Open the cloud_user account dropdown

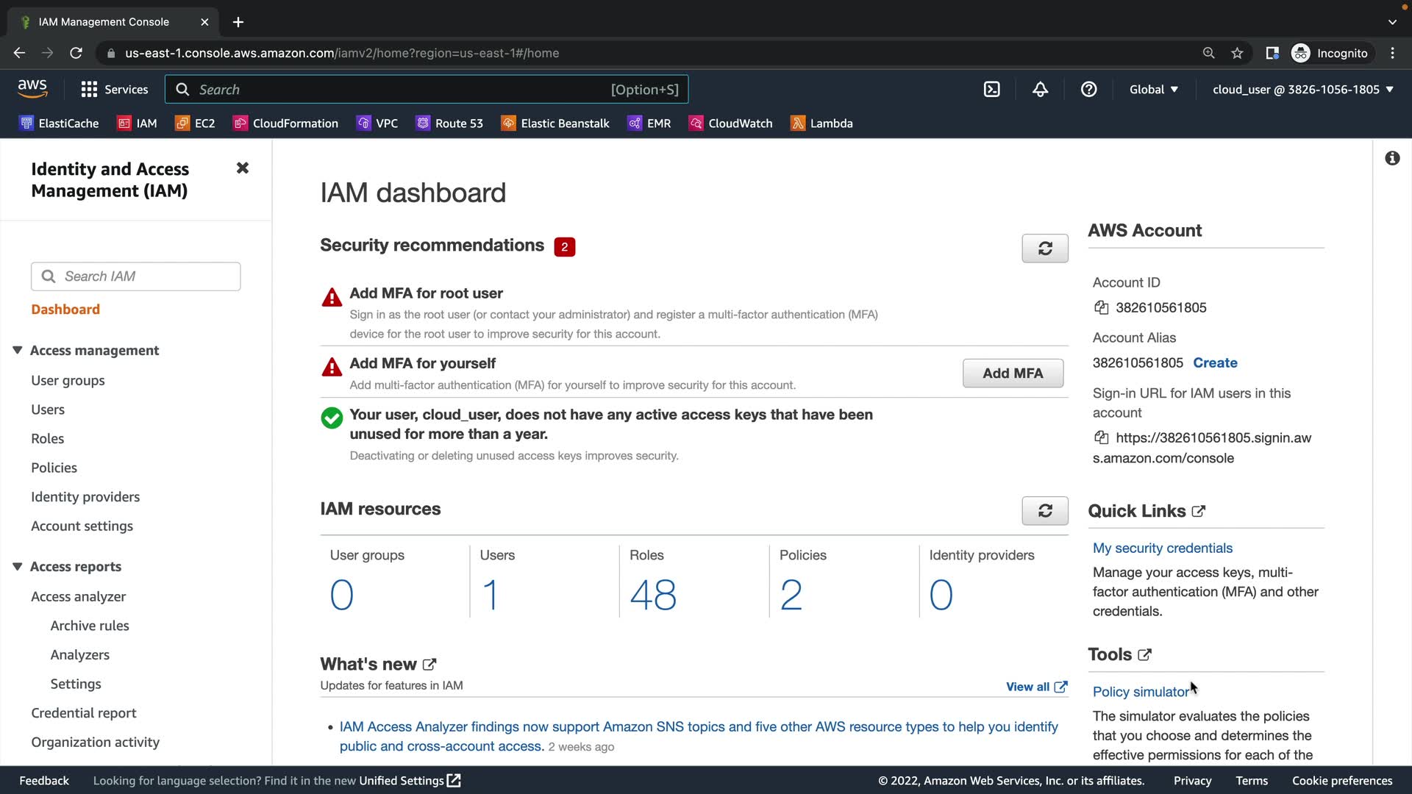(1302, 90)
